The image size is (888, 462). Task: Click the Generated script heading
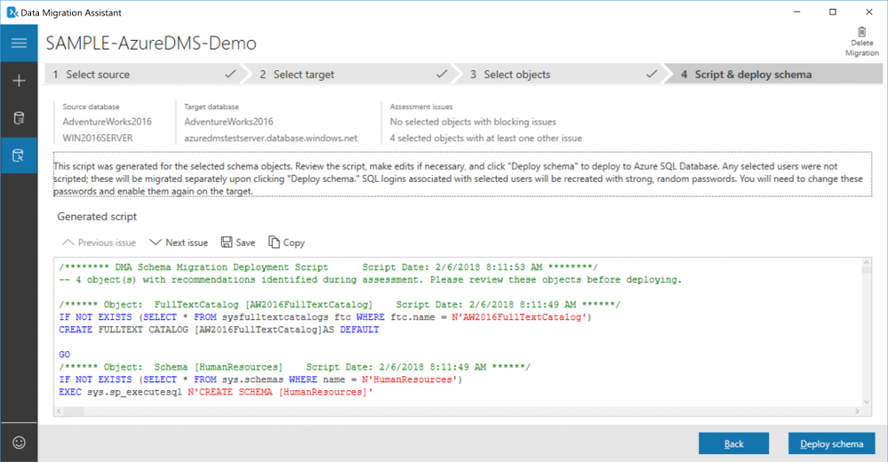[x=97, y=216]
